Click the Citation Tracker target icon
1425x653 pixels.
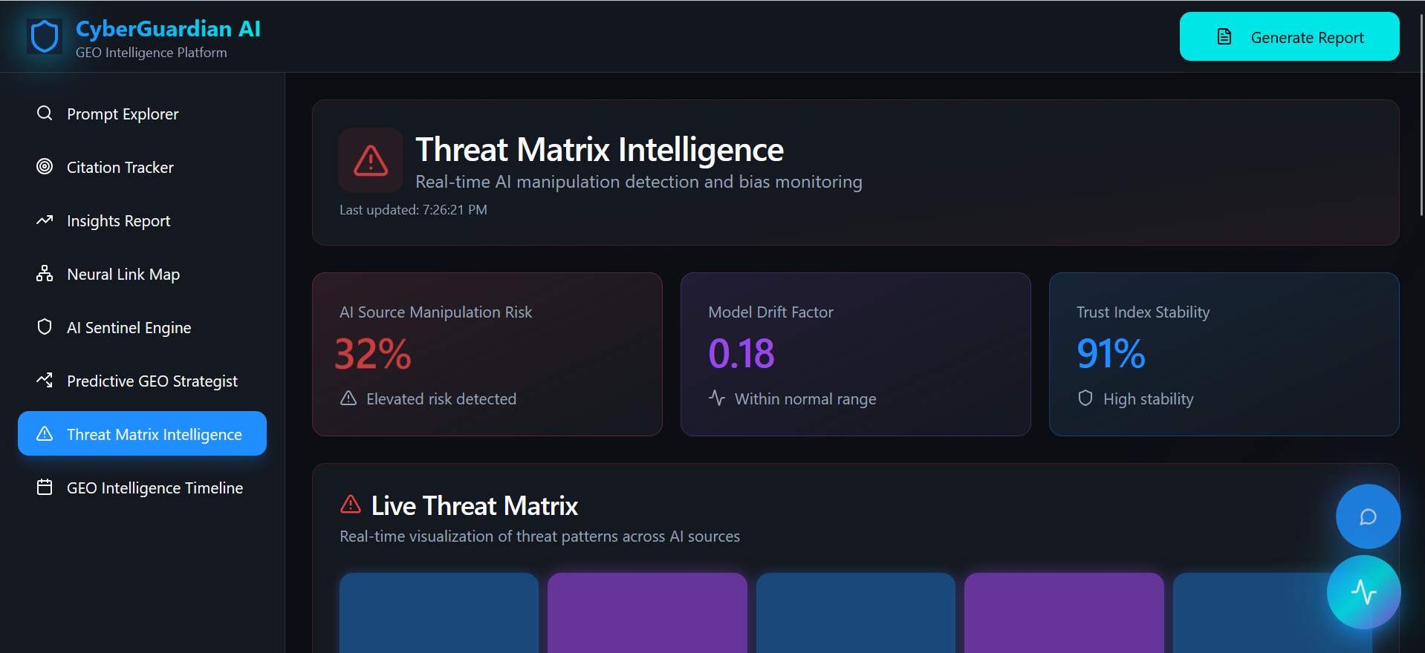pyautogui.click(x=45, y=166)
